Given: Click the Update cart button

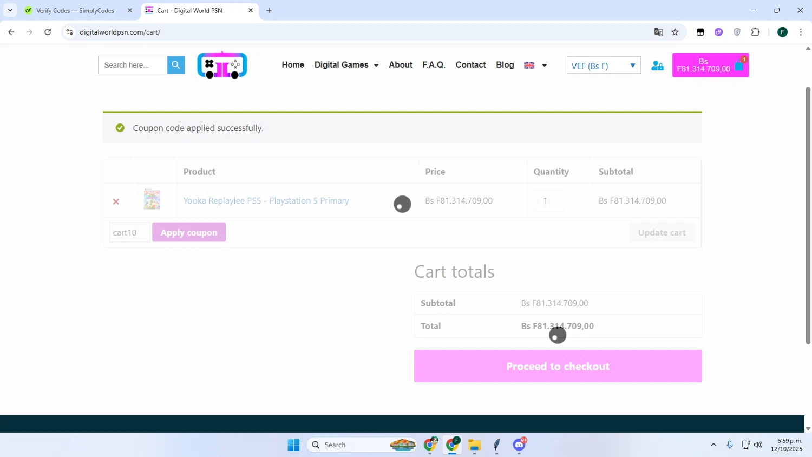Looking at the screenshot, I should click(x=662, y=232).
